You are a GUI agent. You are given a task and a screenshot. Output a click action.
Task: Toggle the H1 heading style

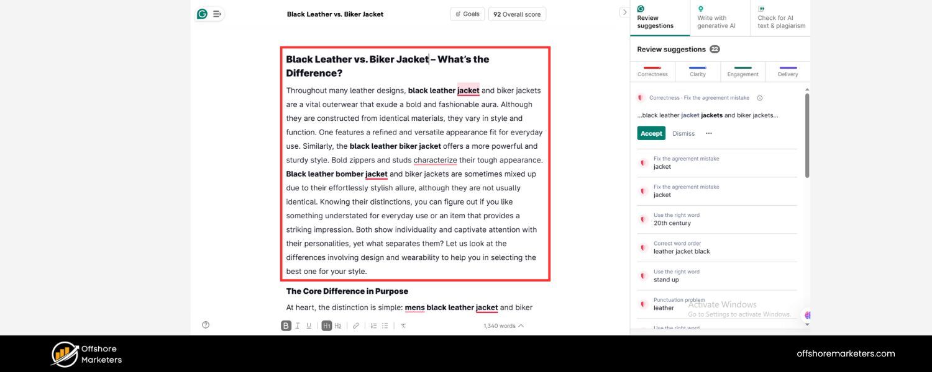click(327, 325)
